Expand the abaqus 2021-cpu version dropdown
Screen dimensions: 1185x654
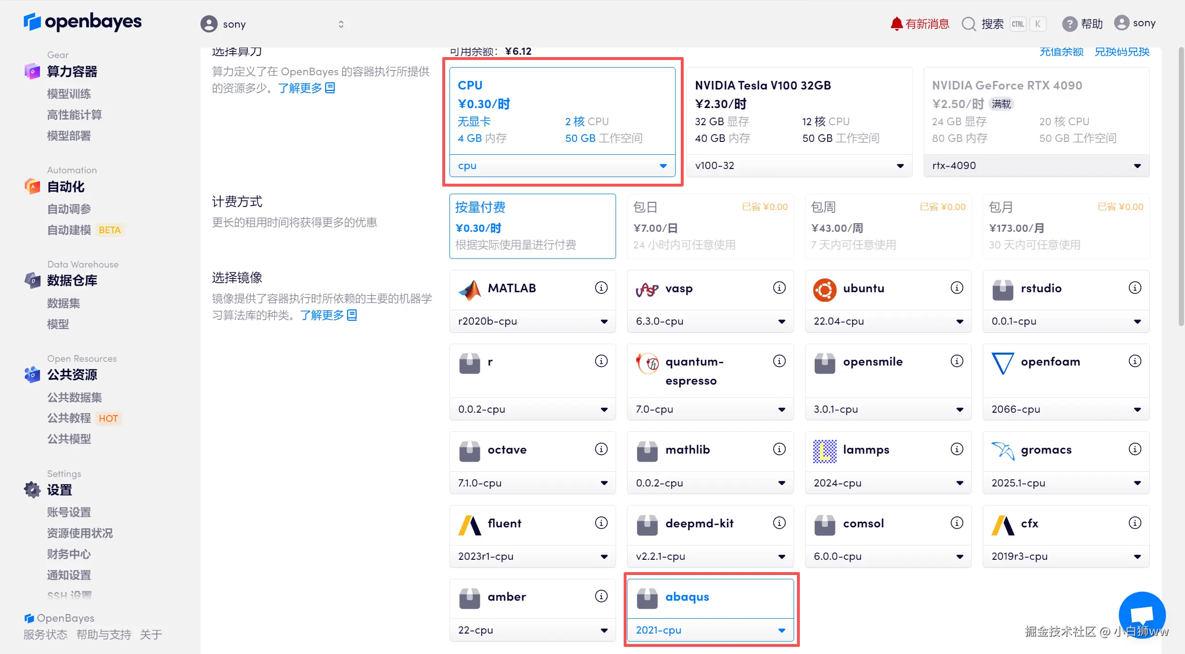(710, 630)
